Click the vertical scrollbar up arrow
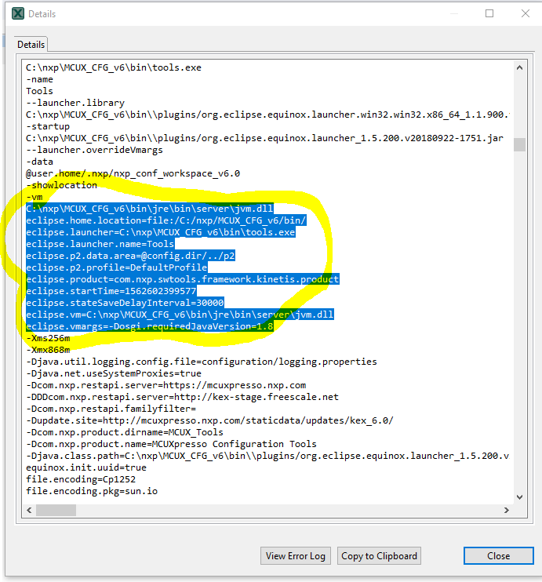Image resolution: width=542 pixels, height=582 pixels. 520,67
